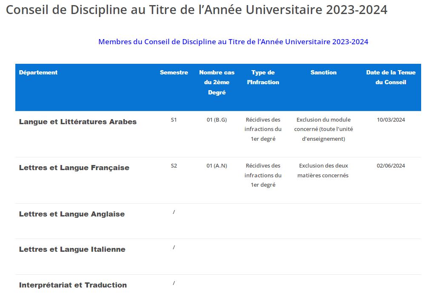Click the 01 (B.G) case count cell
Image resolution: width=439 pixels, height=296 pixels.
(217, 120)
